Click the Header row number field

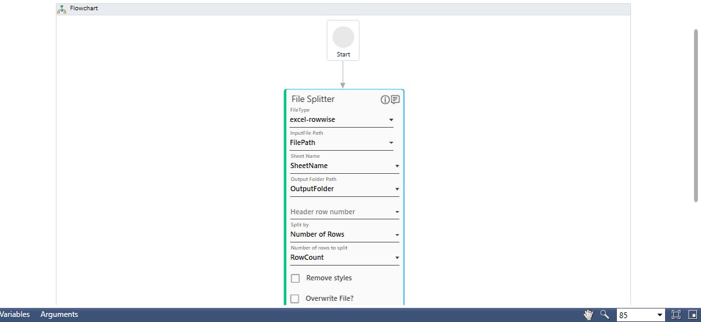pos(340,212)
